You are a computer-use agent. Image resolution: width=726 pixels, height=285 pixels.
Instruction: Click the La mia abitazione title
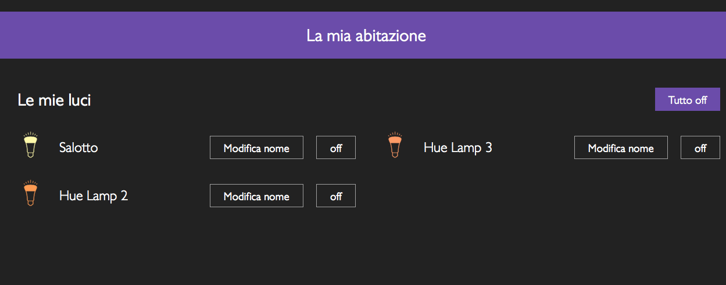click(x=366, y=36)
